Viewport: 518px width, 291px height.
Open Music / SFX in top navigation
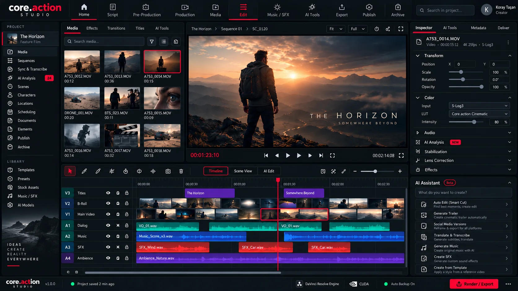(x=278, y=10)
